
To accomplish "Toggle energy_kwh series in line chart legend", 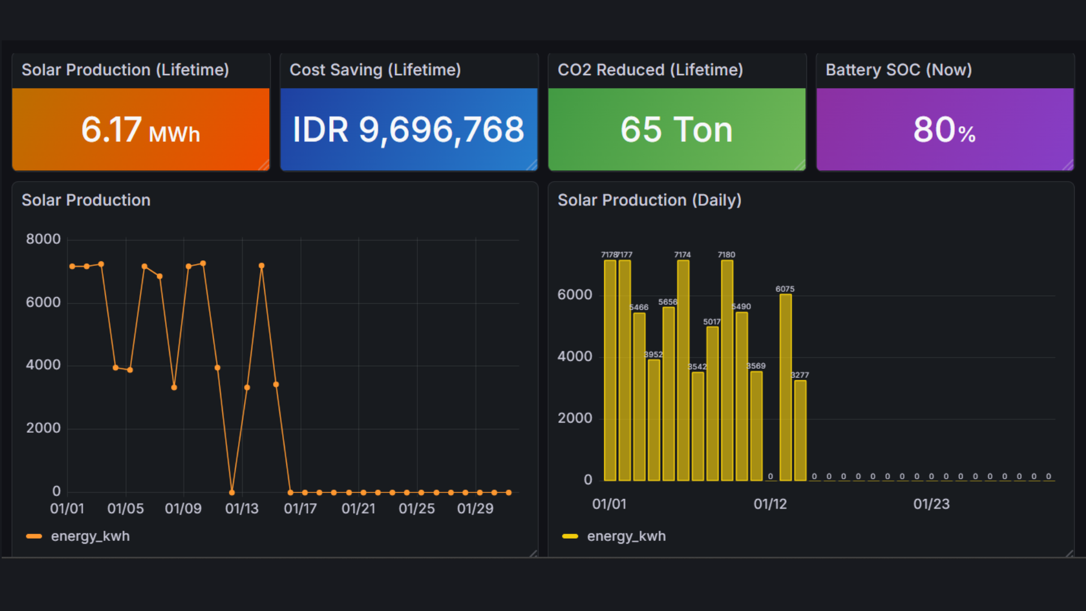I will tap(90, 536).
